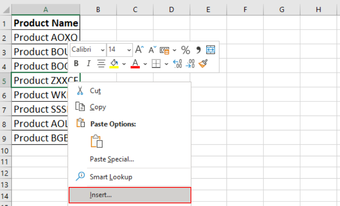Screen dimensions: 340x206
Task: Select column F header
Action: [245, 10]
